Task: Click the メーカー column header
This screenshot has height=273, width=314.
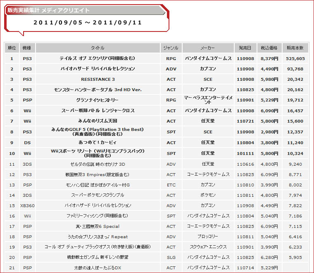Action: [208, 48]
